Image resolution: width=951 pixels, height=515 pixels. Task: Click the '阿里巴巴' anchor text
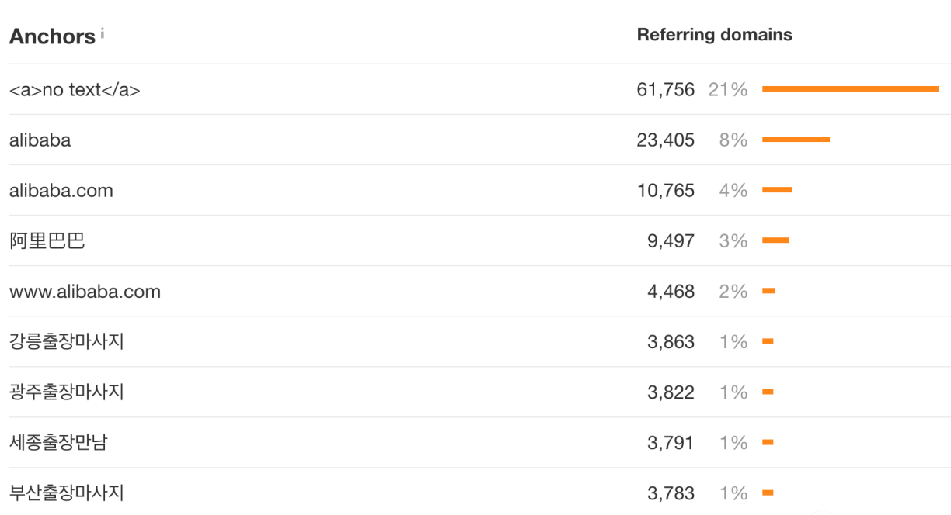coord(47,241)
